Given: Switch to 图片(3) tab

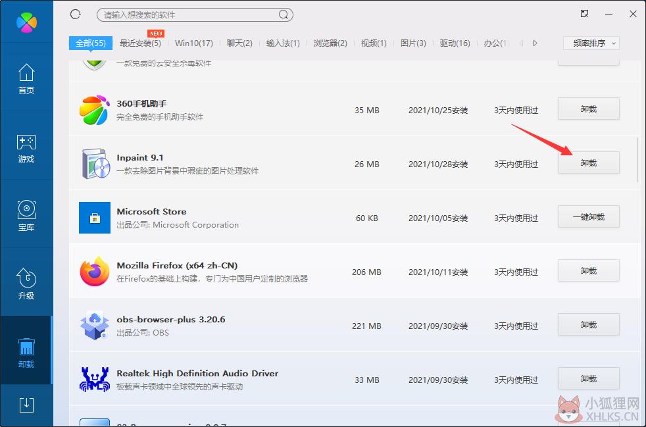Looking at the screenshot, I should pyautogui.click(x=413, y=43).
